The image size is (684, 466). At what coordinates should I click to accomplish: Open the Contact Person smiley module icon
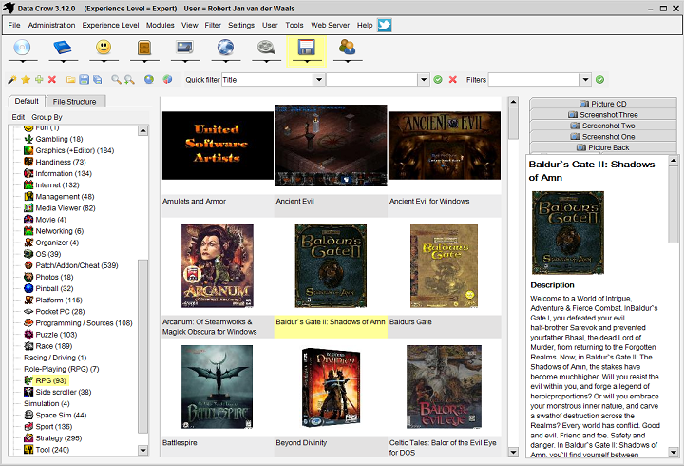click(104, 48)
